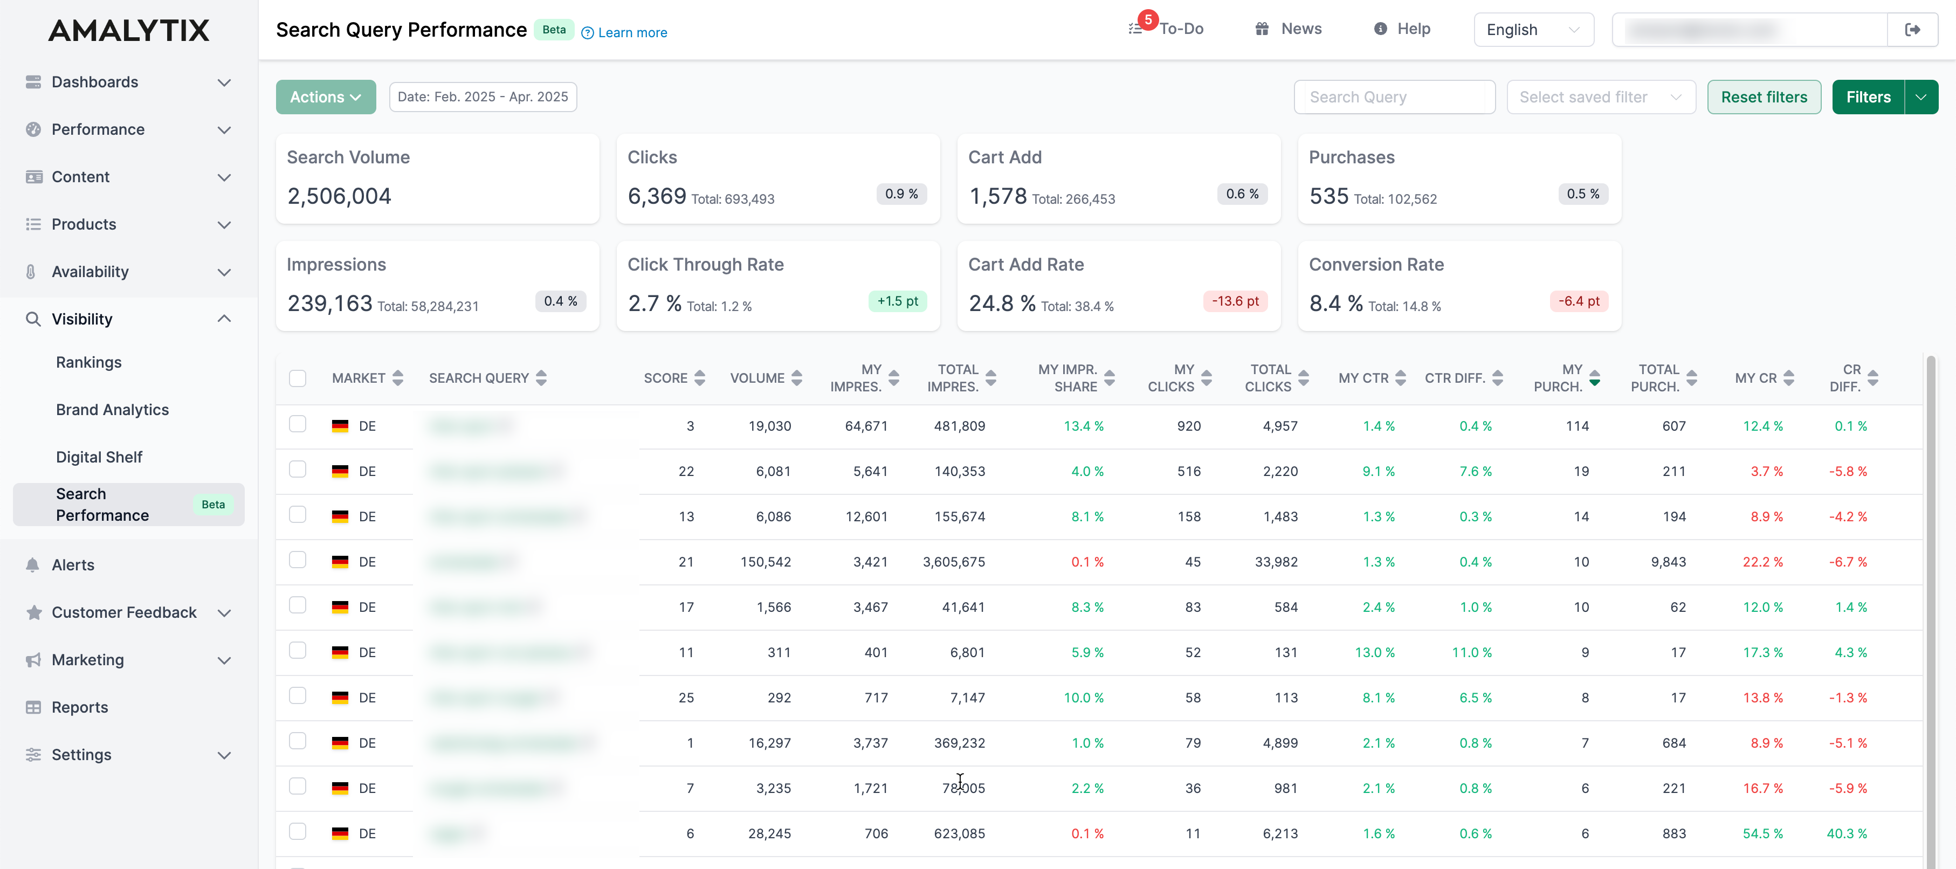Screen dimensions: 1956x869
Task: Check the first DE row checkbox
Action: pyautogui.click(x=298, y=424)
